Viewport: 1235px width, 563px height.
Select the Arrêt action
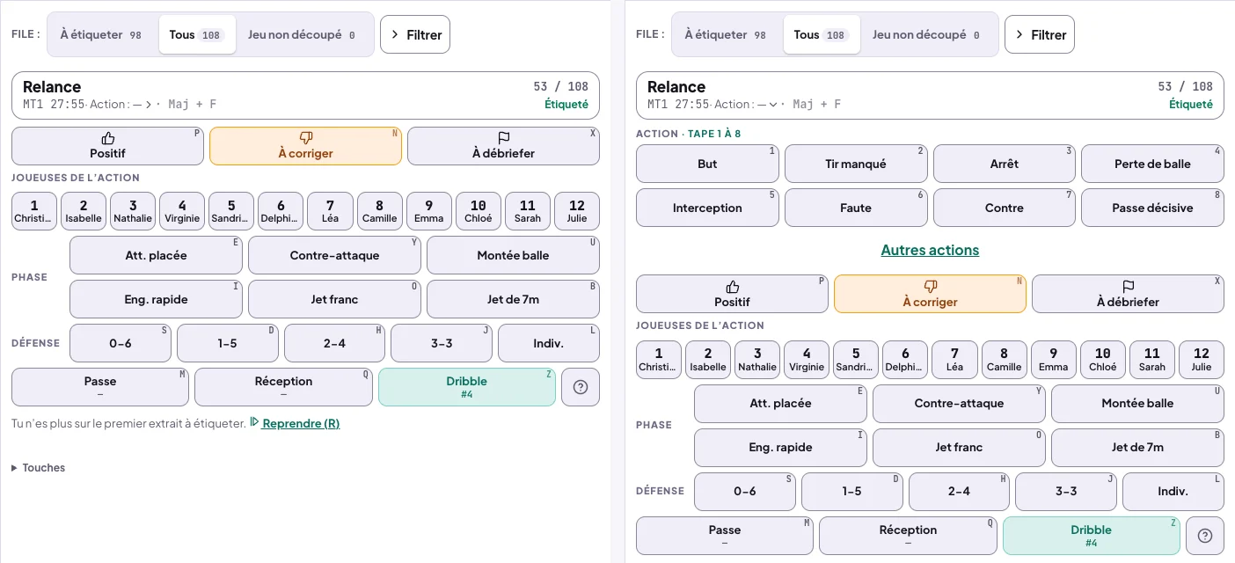point(1005,164)
